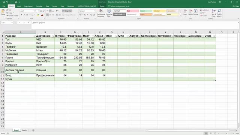
Task: Open Sort & Filter menu
Action: click(x=213, y=13)
